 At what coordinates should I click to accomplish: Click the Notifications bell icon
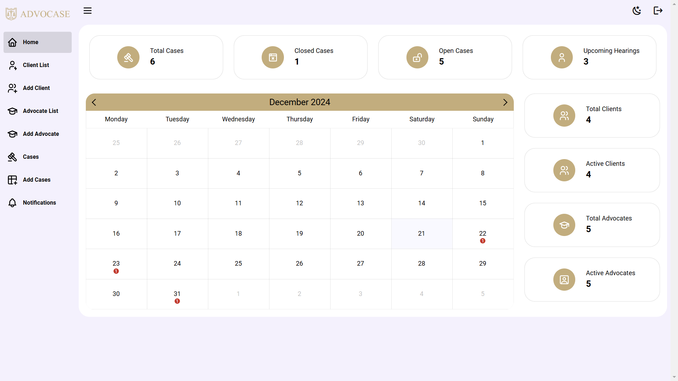12,203
